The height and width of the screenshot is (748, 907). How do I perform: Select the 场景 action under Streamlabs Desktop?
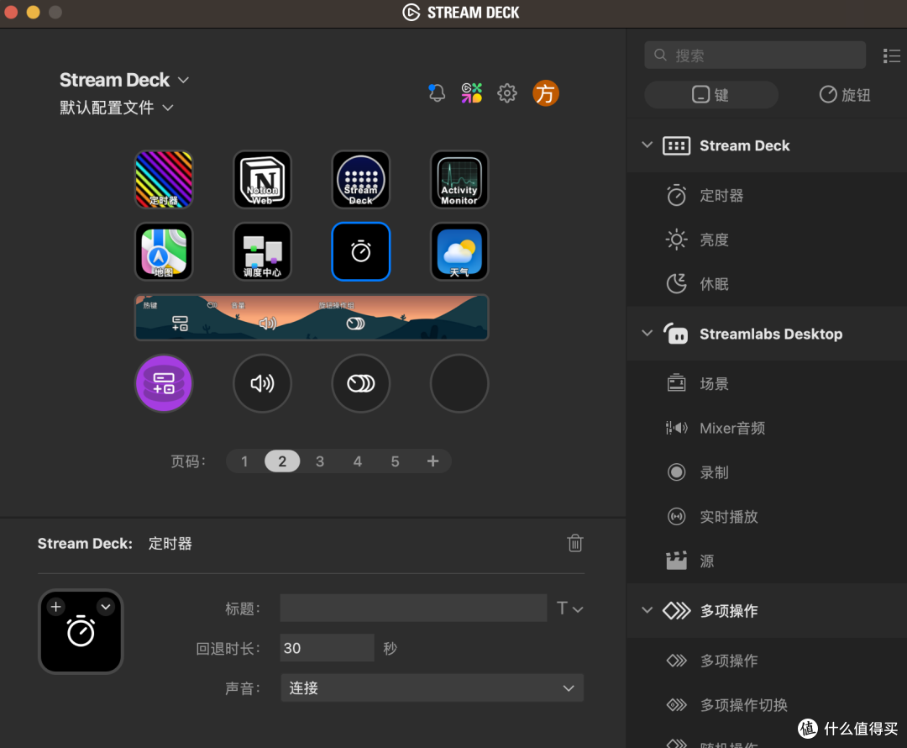coord(716,384)
